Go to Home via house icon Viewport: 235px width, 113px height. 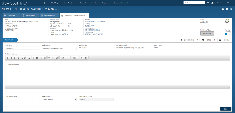(44, 3)
